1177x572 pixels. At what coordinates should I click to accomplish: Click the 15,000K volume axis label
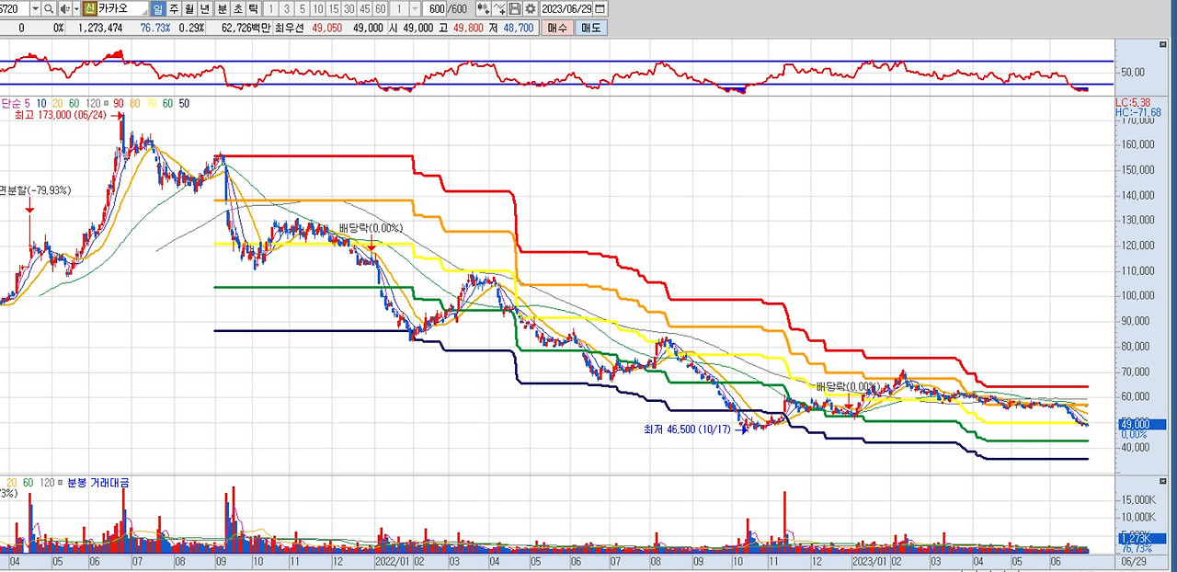coord(1137,499)
